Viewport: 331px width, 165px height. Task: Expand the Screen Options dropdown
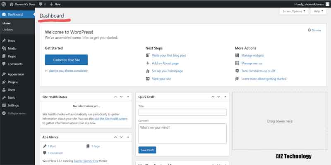pyautogui.click(x=294, y=12)
